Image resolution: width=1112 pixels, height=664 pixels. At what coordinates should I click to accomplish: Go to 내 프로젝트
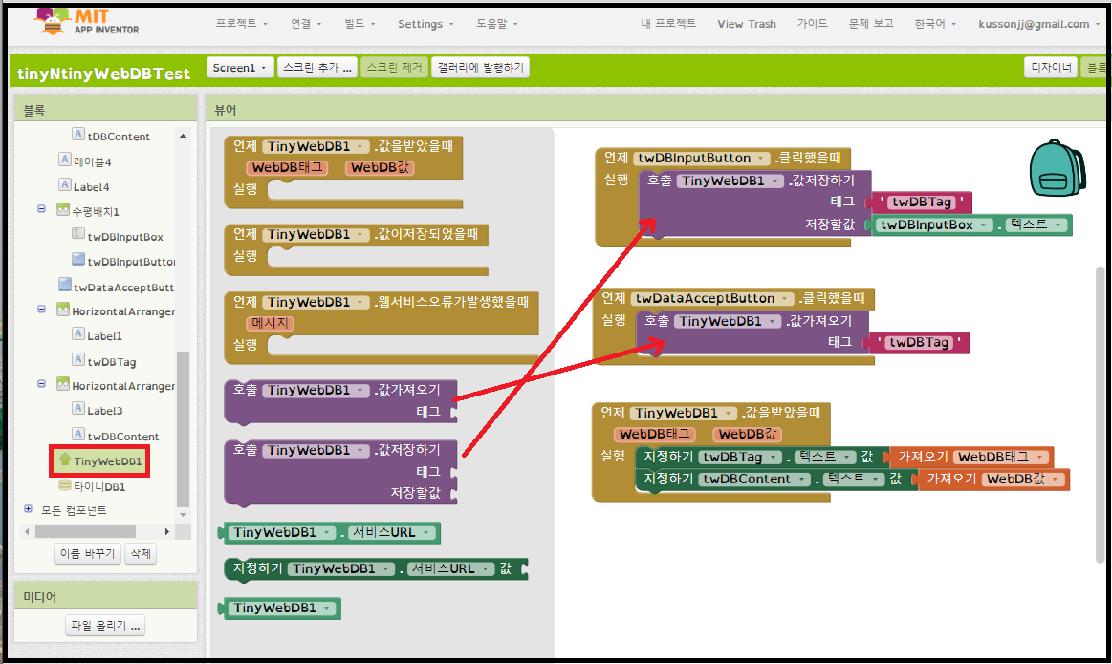(x=668, y=23)
